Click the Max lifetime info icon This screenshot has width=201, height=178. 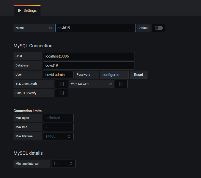pos(69,136)
